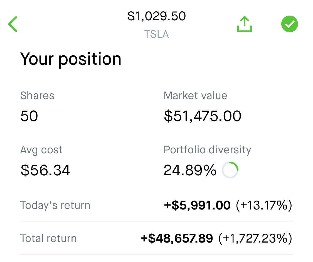Select the left-pointing navigation arrow
The height and width of the screenshot is (262, 313).
point(13,24)
